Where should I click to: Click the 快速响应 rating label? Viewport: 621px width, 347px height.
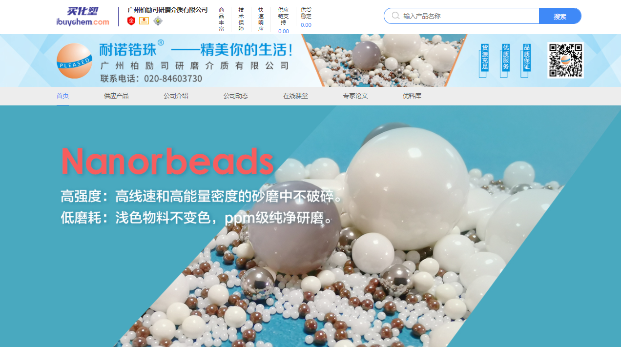[x=261, y=20]
